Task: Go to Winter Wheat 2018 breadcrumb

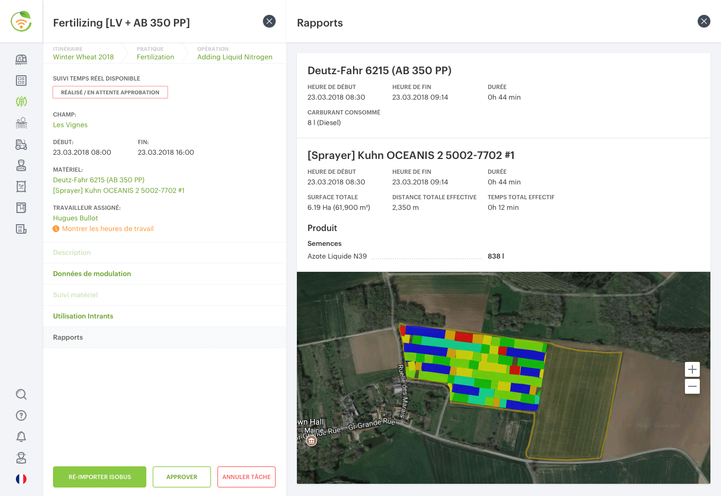Action: [83, 57]
